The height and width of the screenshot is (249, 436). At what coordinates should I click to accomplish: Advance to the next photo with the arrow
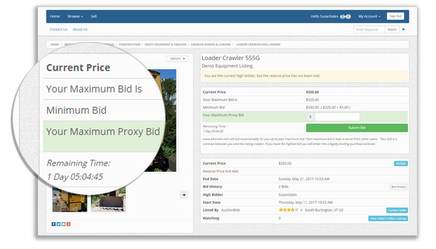[x=184, y=194]
